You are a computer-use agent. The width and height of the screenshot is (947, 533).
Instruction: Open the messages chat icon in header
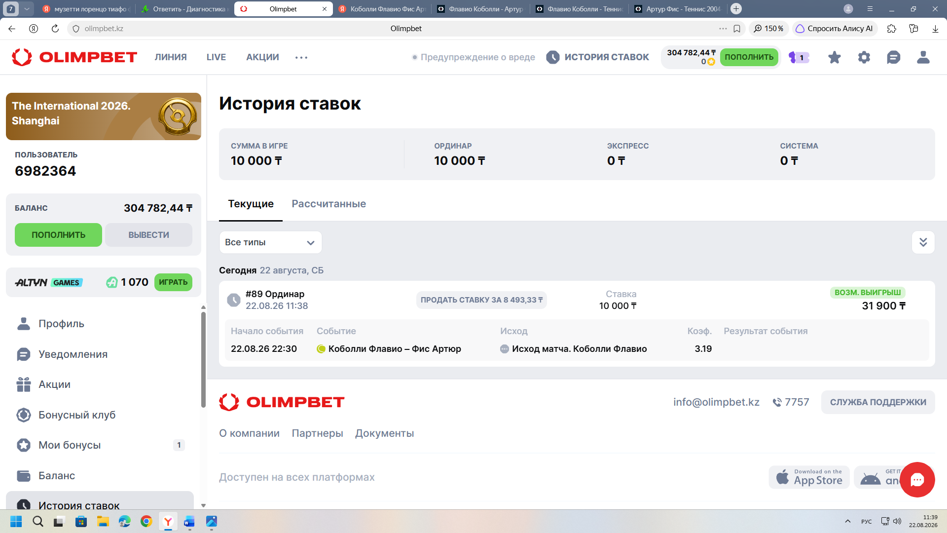tap(893, 57)
